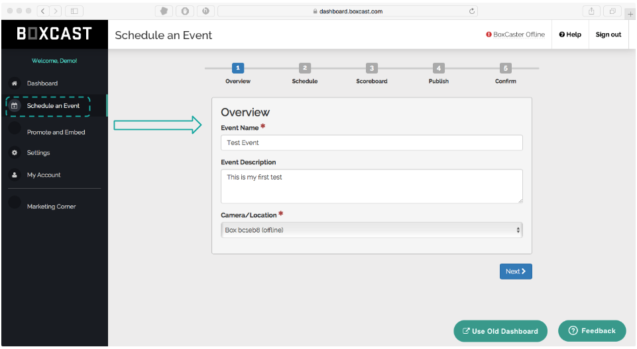Click the Dashboard home icon in sidebar

click(15, 83)
